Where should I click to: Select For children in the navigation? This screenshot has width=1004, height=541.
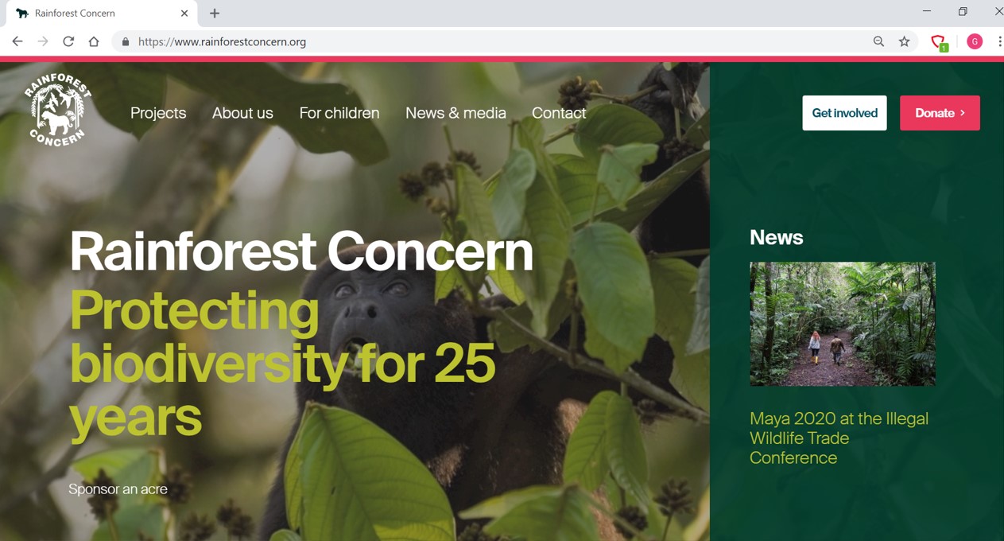339,113
